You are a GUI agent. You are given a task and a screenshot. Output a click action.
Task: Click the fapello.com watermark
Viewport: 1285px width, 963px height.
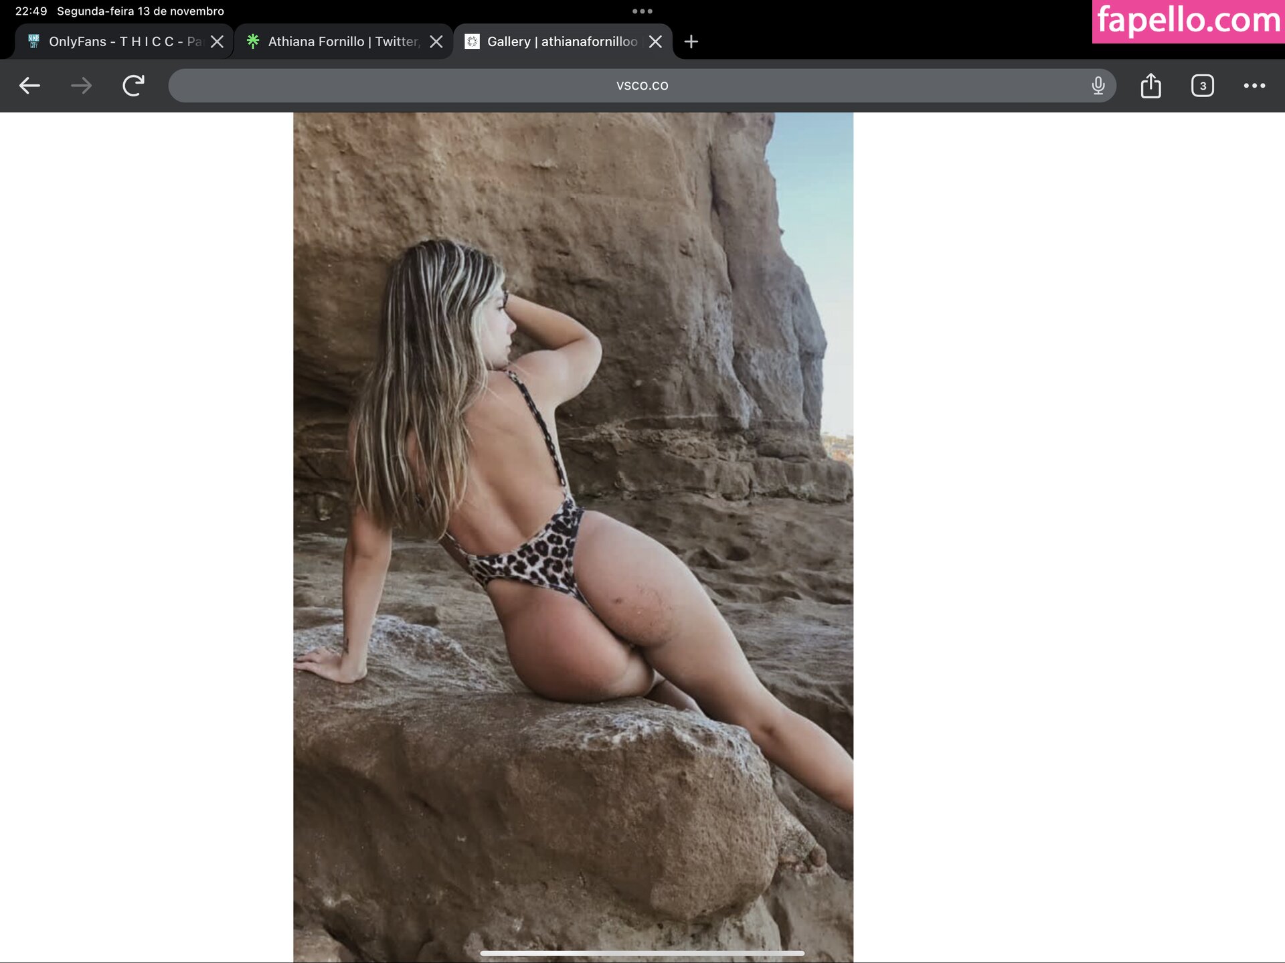pyautogui.click(x=1188, y=21)
